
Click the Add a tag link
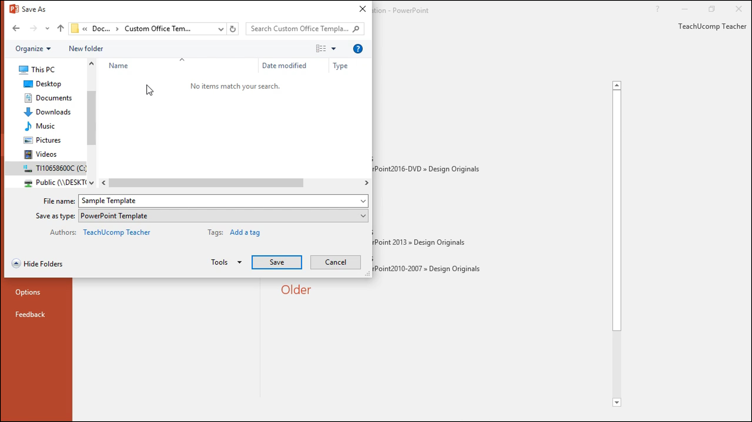(244, 232)
